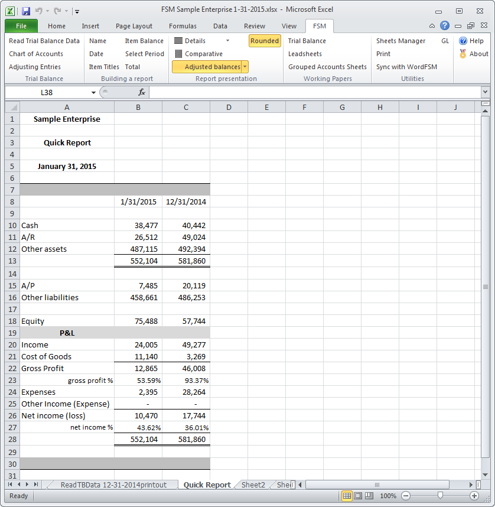495x507 pixels.
Task: Open Excel Help question mark icon
Action: (x=444, y=26)
